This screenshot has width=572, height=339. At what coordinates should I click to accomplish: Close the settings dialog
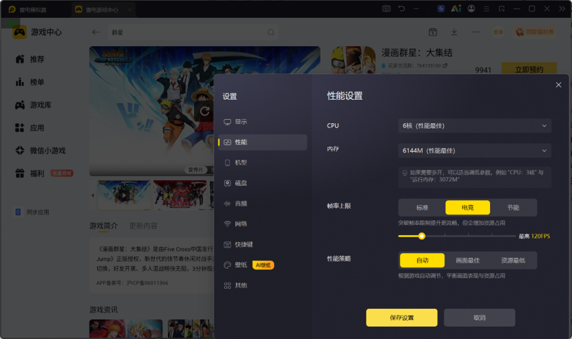tap(558, 85)
